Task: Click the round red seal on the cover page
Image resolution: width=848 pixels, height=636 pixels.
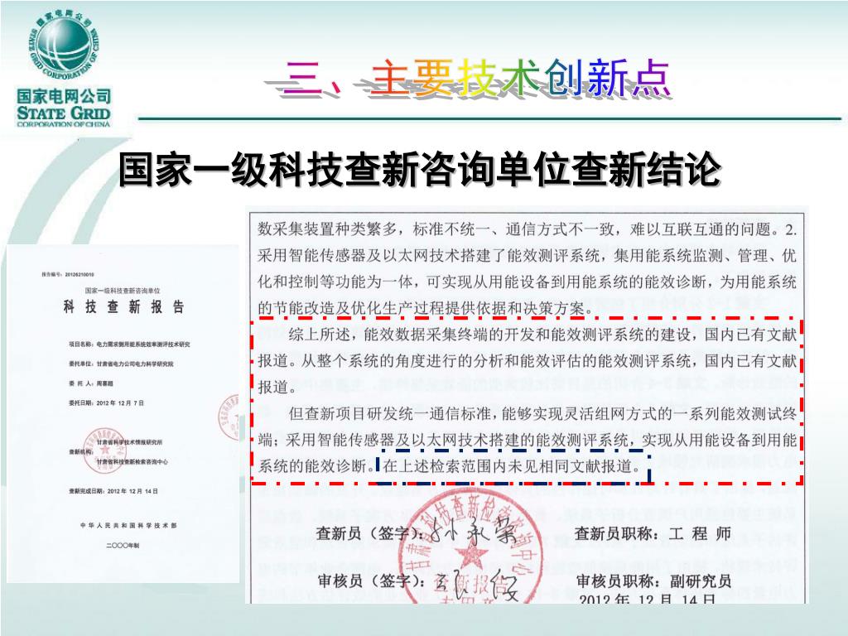Action: [105, 450]
